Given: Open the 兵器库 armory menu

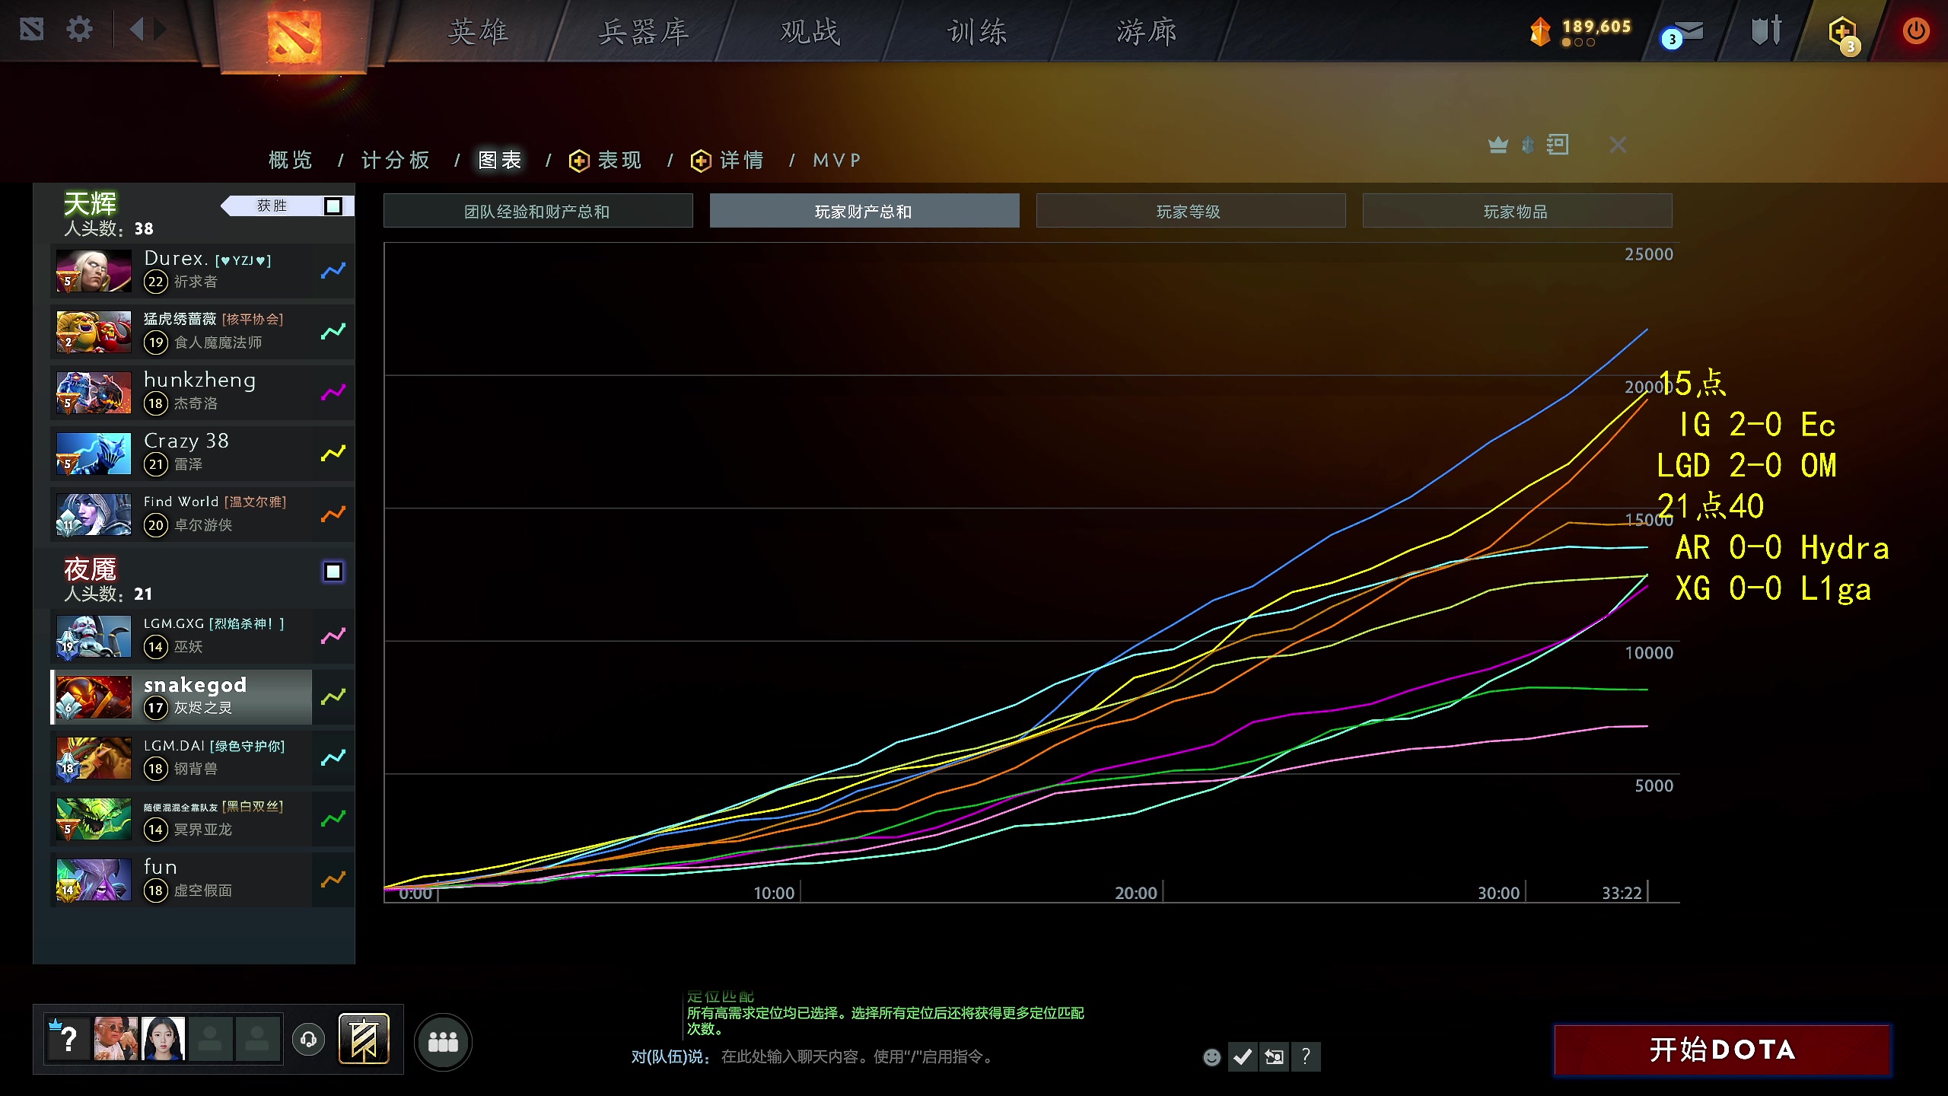Looking at the screenshot, I should [x=644, y=32].
